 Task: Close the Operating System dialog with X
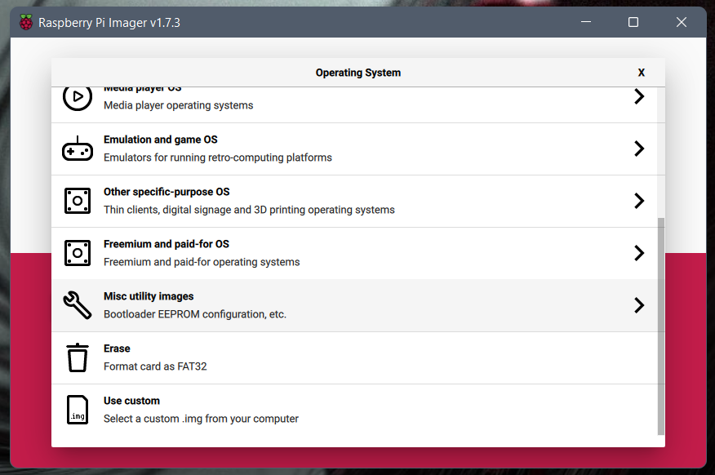pos(642,73)
